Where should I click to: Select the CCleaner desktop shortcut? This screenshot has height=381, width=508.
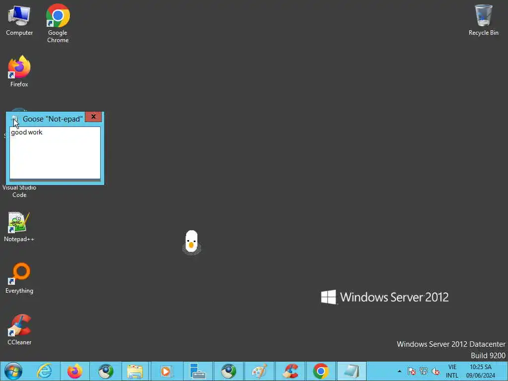[19, 329]
